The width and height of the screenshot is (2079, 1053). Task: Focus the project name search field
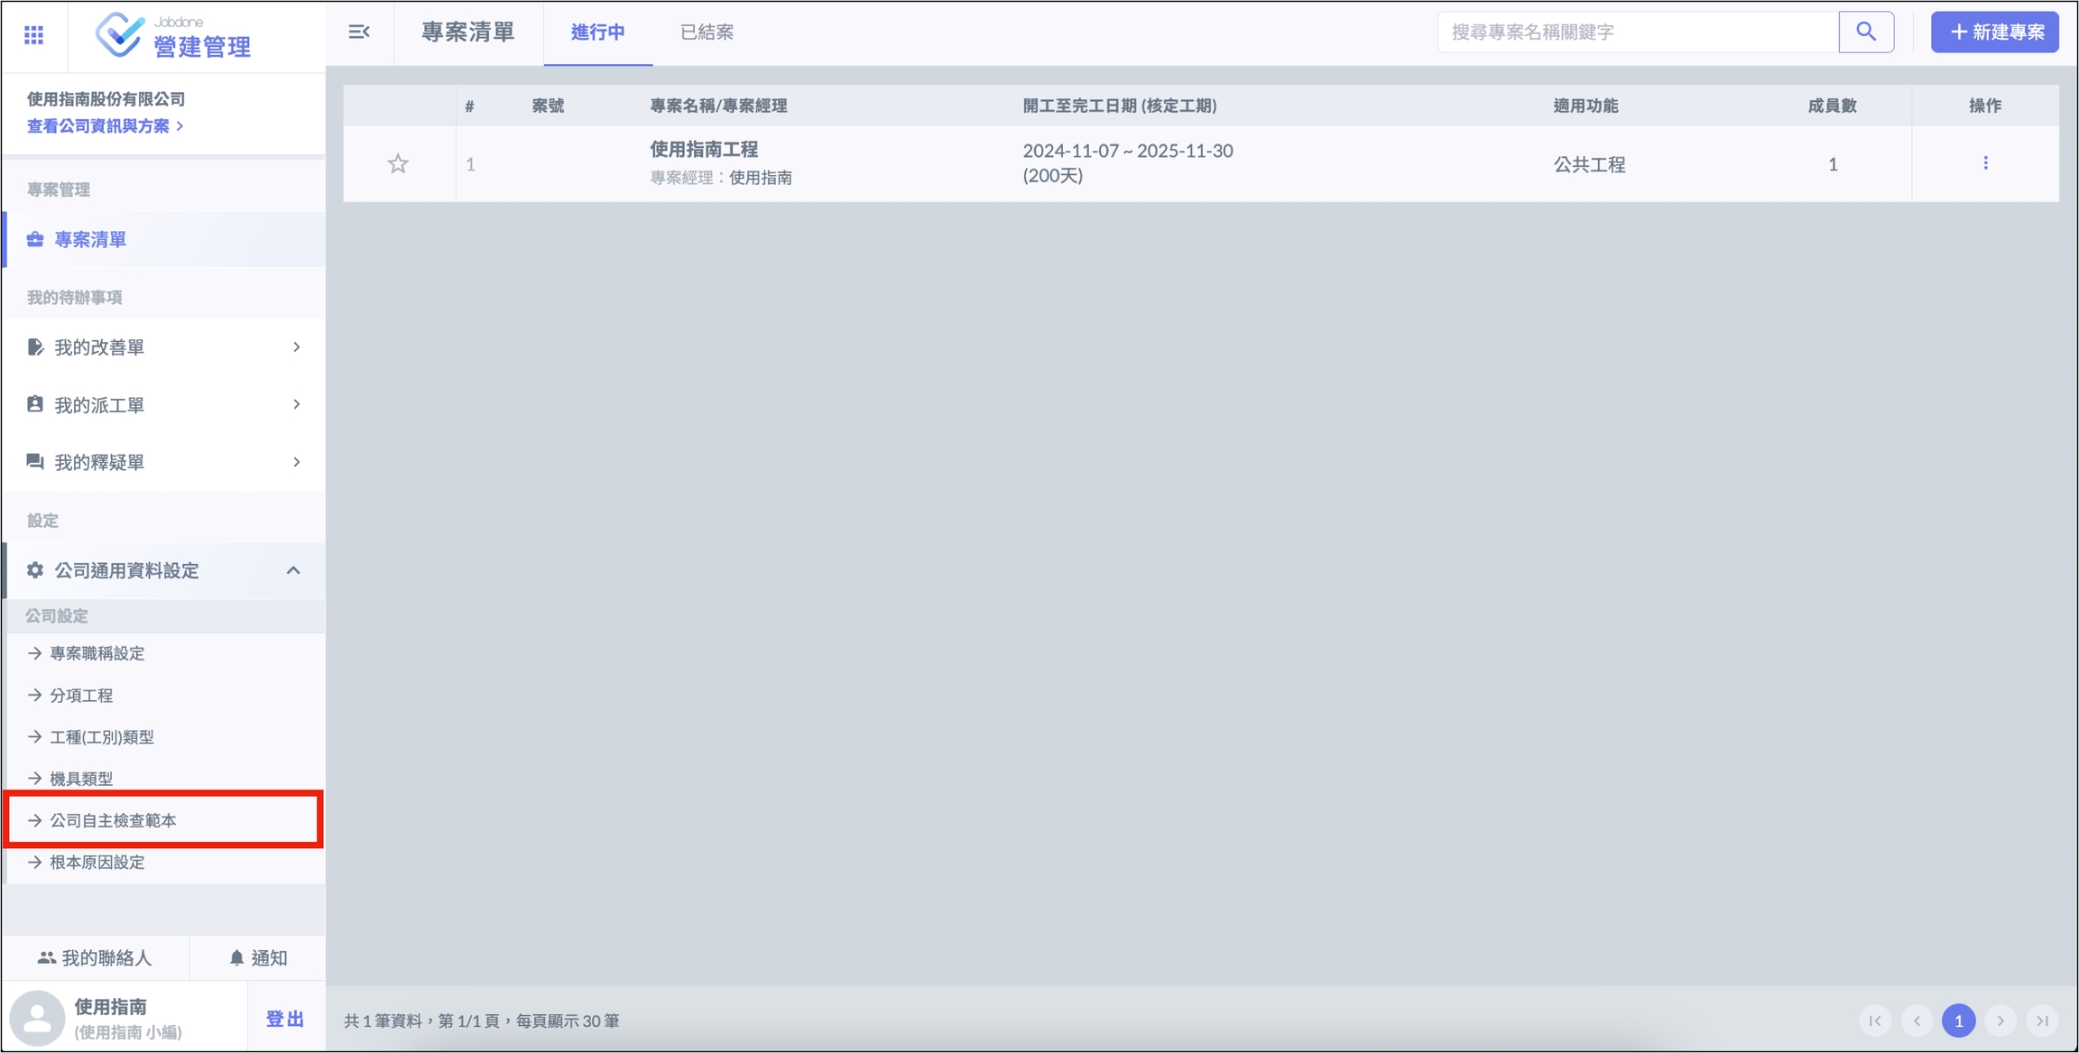(x=1637, y=32)
